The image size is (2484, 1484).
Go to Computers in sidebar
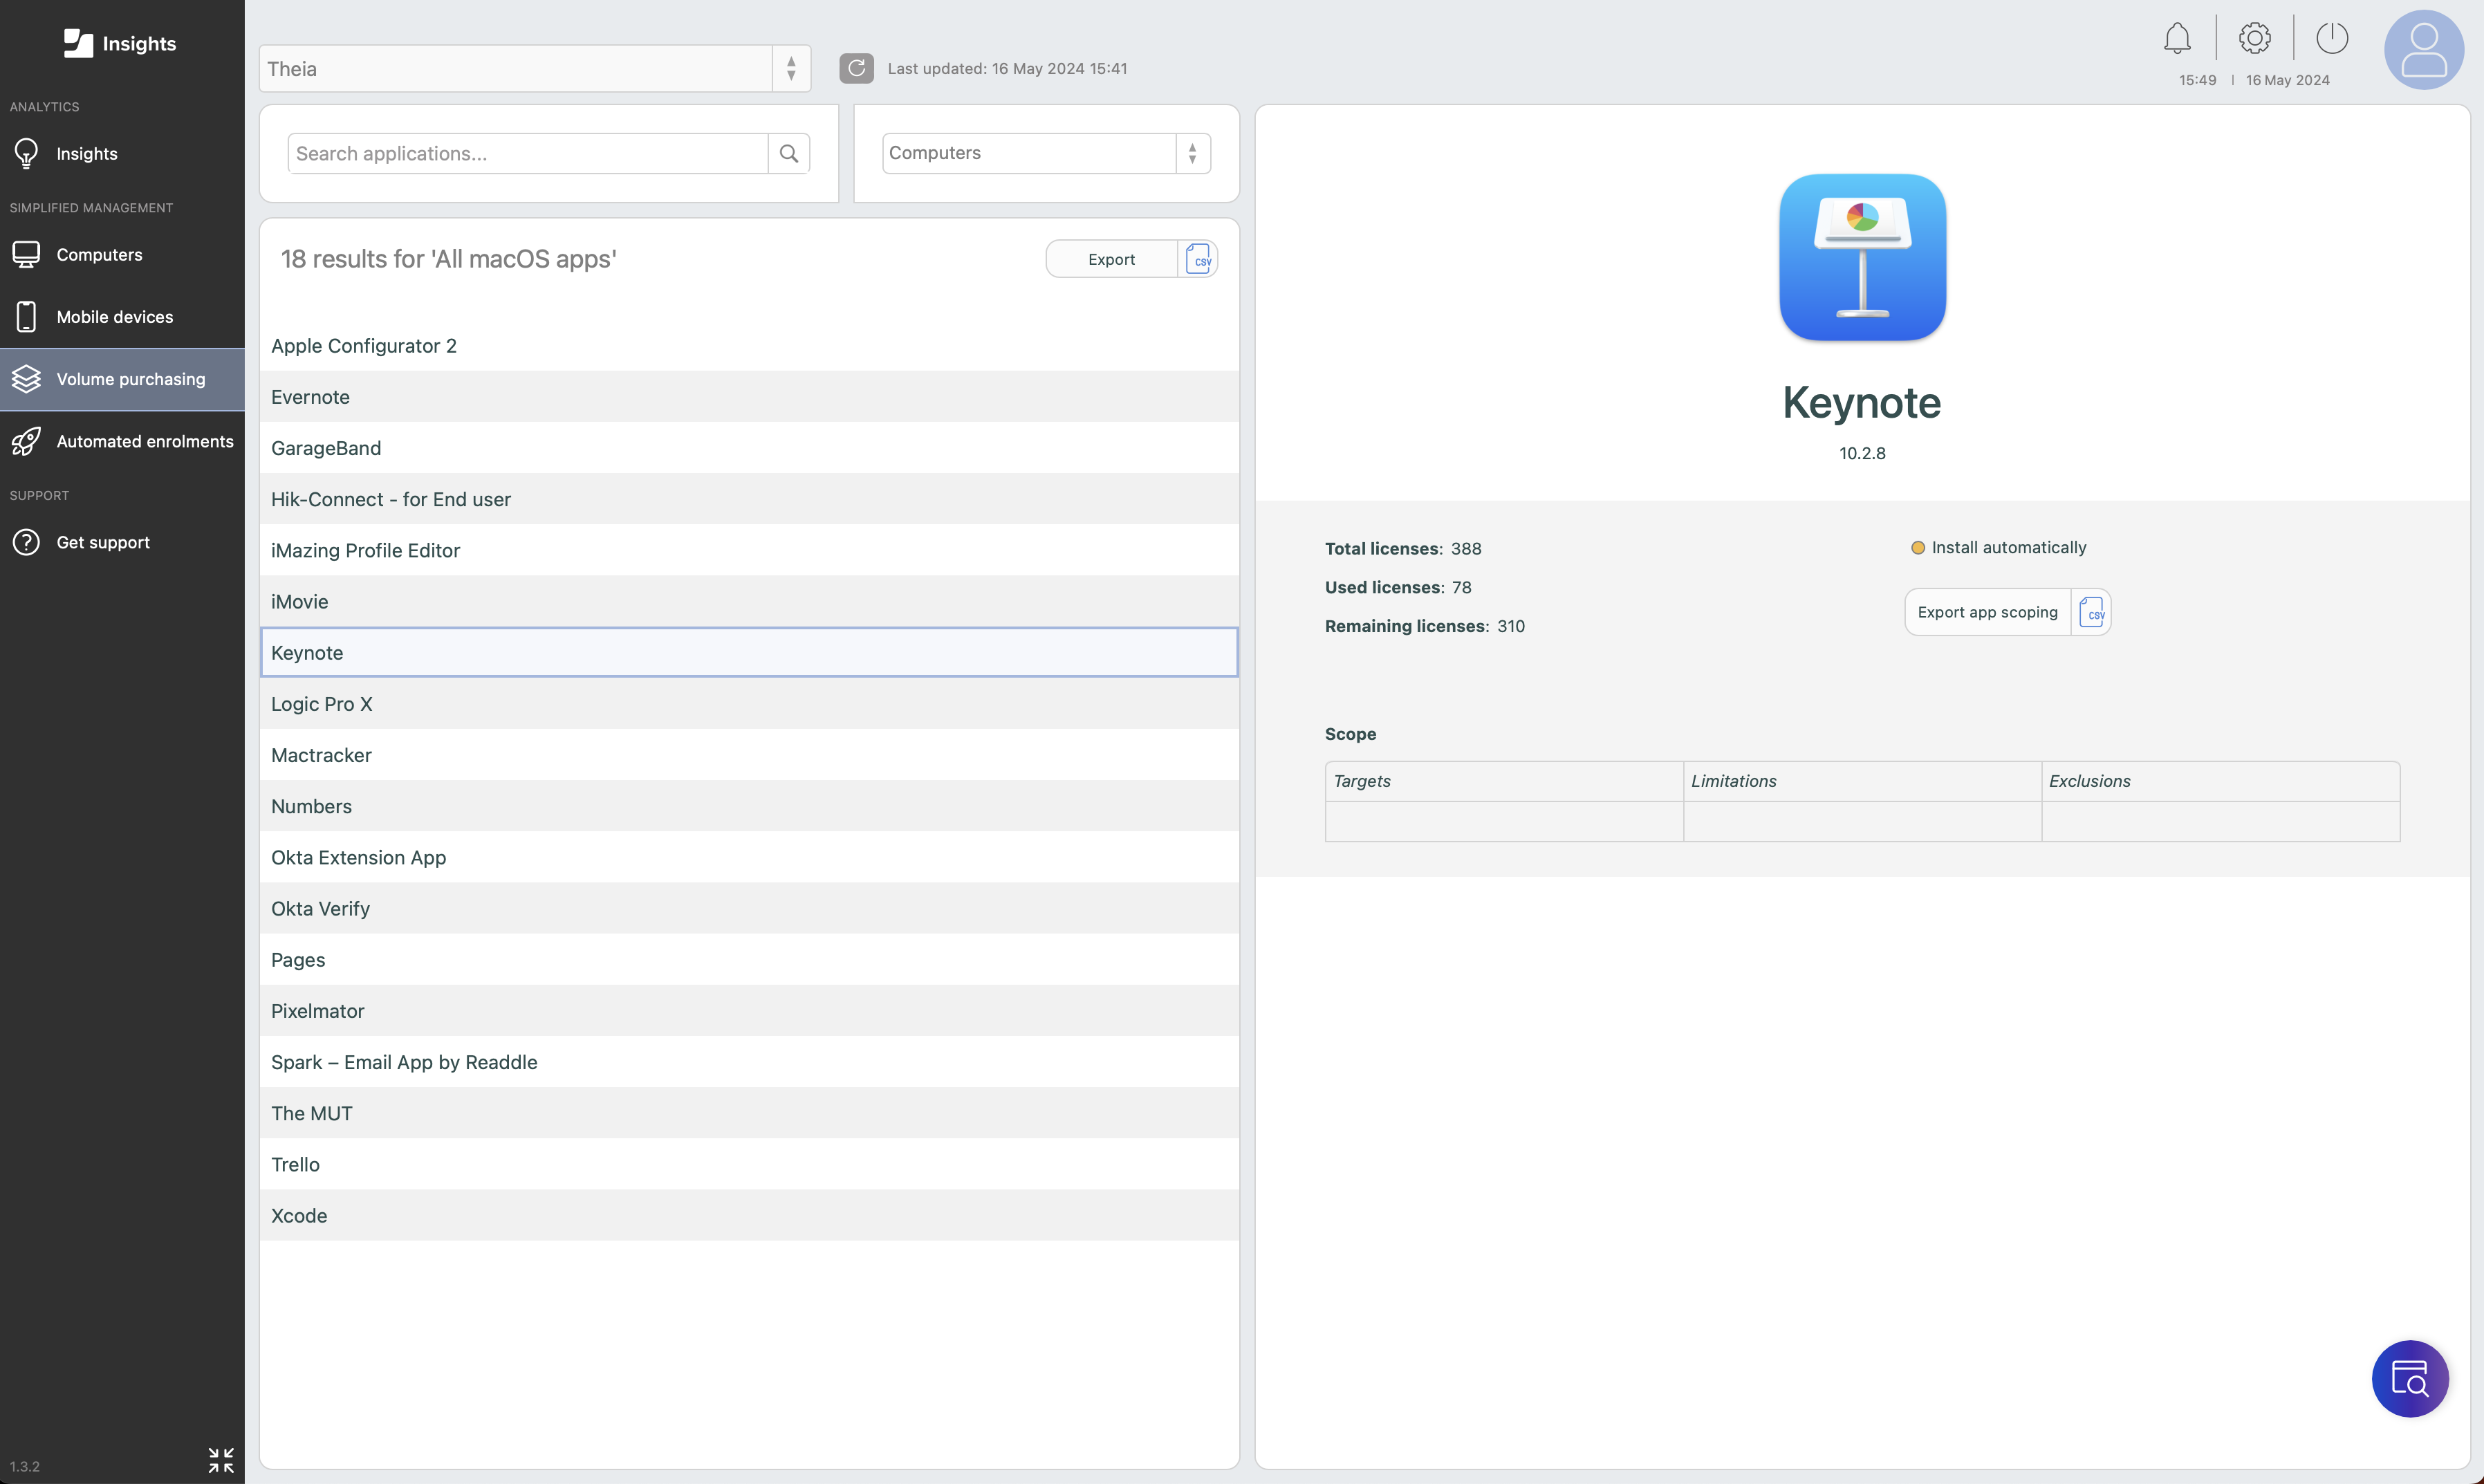[x=122, y=254]
